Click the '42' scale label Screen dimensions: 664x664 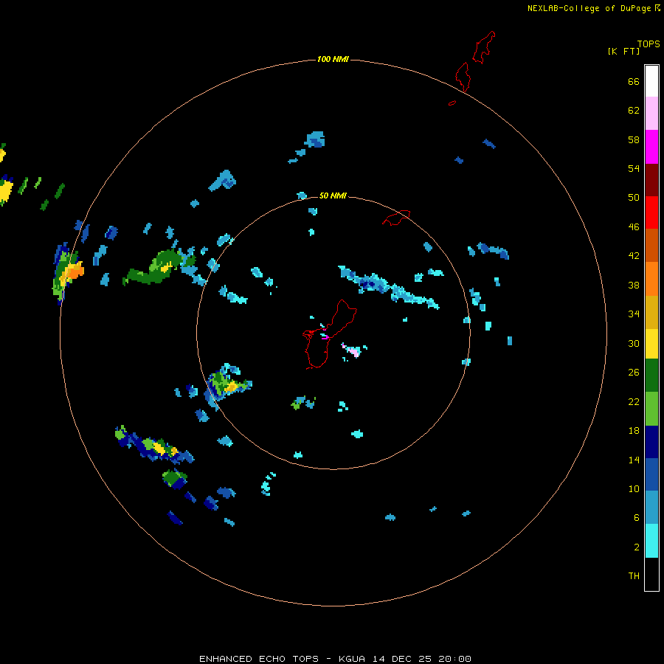[x=634, y=256]
